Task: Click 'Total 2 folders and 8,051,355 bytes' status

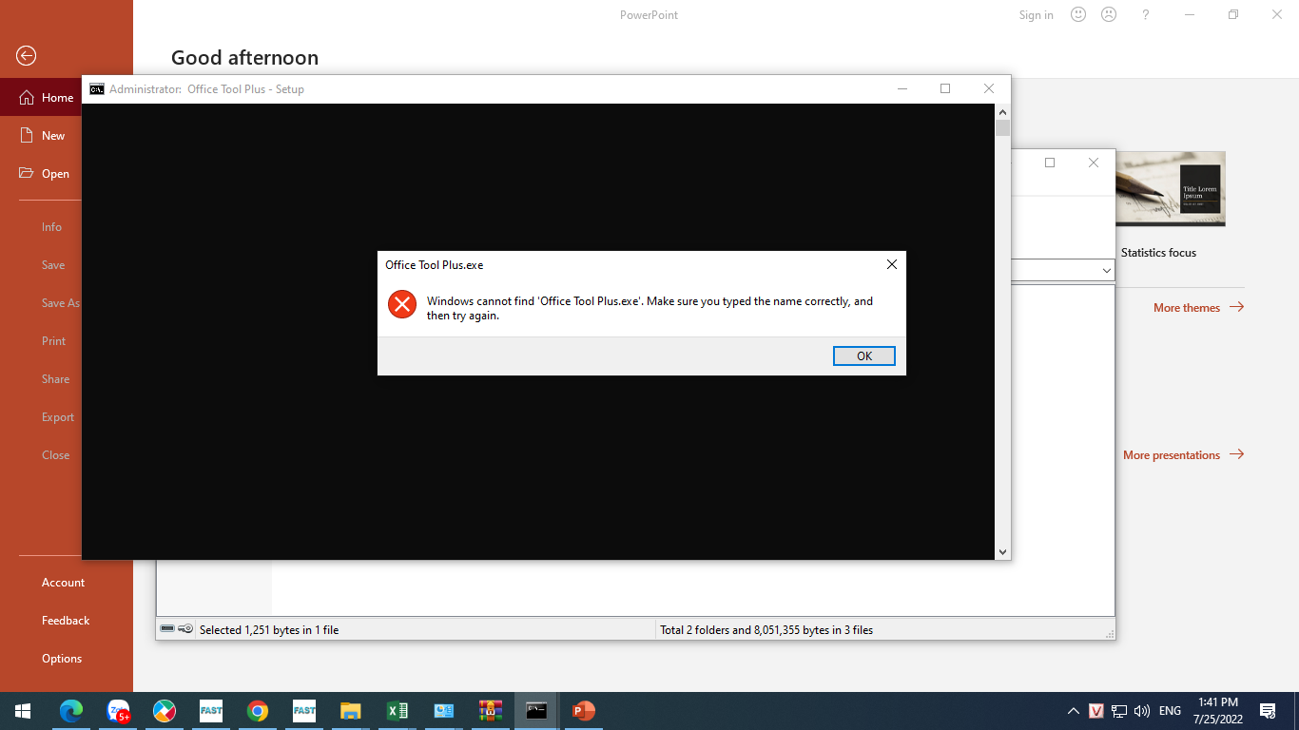Action: [x=766, y=630]
